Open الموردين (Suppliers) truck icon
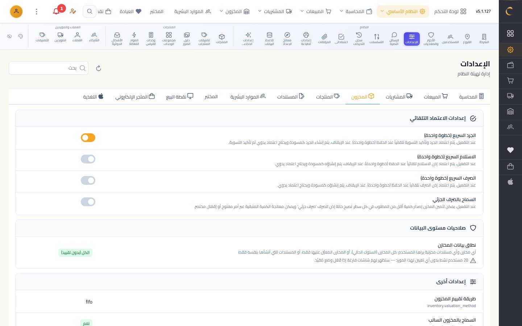This screenshot has width=522, height=326. pos(60,38)
